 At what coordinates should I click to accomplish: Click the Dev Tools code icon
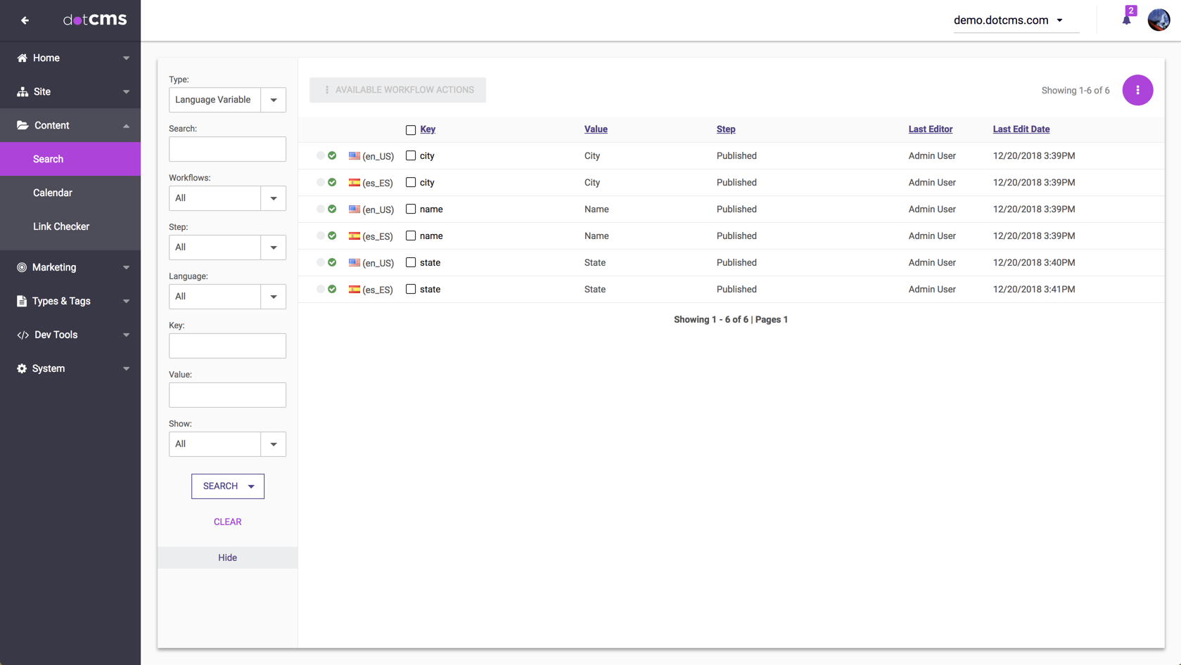(x=23, y=335)
